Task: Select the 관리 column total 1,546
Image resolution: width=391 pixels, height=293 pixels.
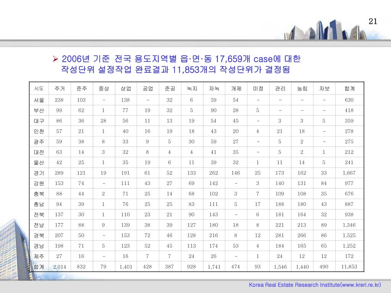Action: click(280, 267)
